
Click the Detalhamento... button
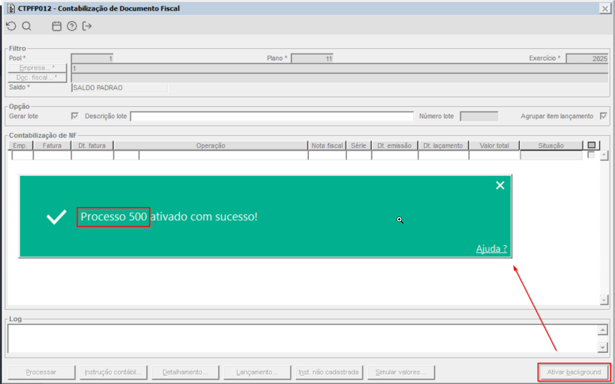tap(185, 372)
